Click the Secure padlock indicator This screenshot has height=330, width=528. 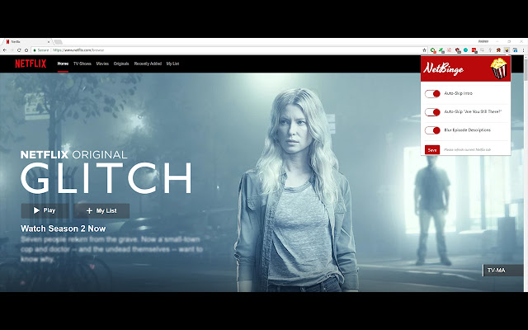click(x=41, y=50)
